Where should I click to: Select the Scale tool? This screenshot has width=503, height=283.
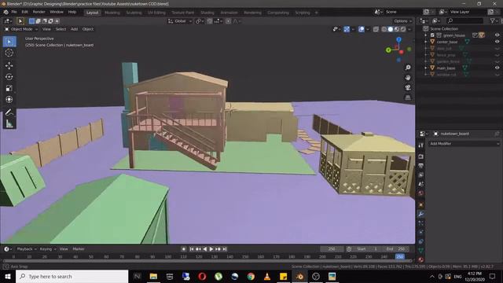coord(9,88)
